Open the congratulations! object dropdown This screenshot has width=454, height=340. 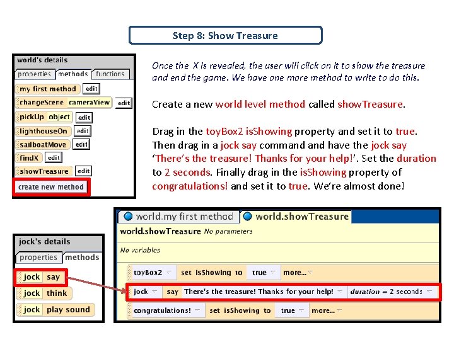167,310
